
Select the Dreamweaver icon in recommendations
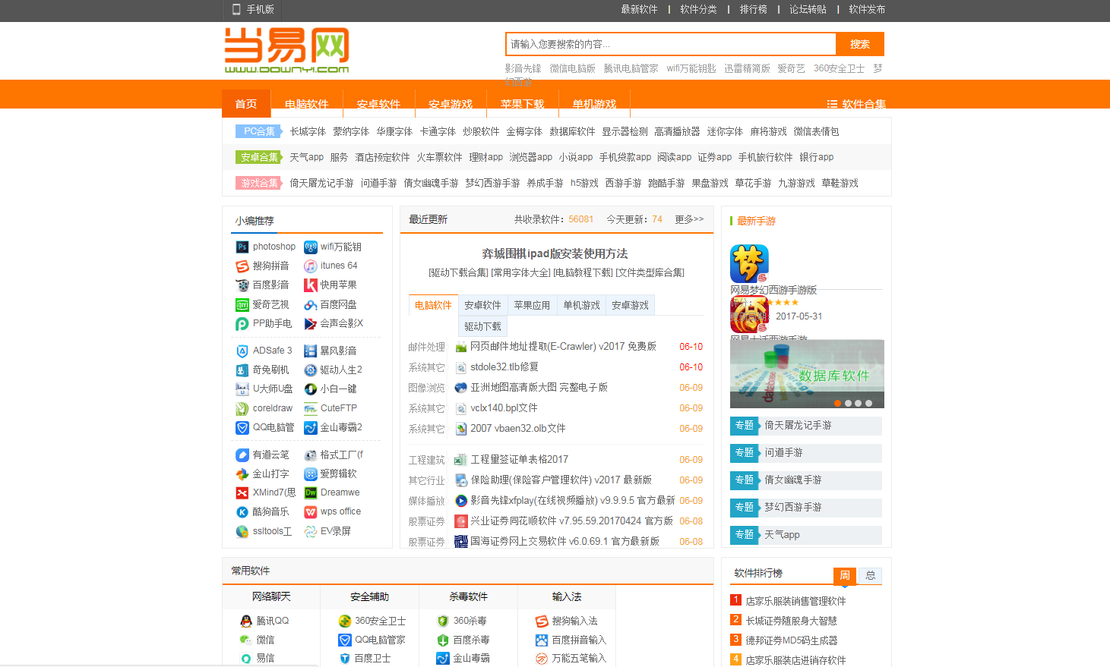309,492
